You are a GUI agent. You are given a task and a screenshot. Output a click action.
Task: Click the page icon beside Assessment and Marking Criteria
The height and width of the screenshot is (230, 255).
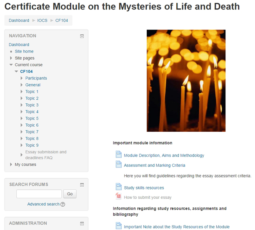pyautogui.click(x=119, y=164)
